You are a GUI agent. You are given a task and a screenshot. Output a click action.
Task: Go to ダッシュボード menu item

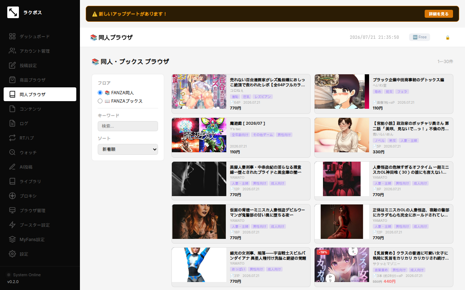click(x=40, y=36)
